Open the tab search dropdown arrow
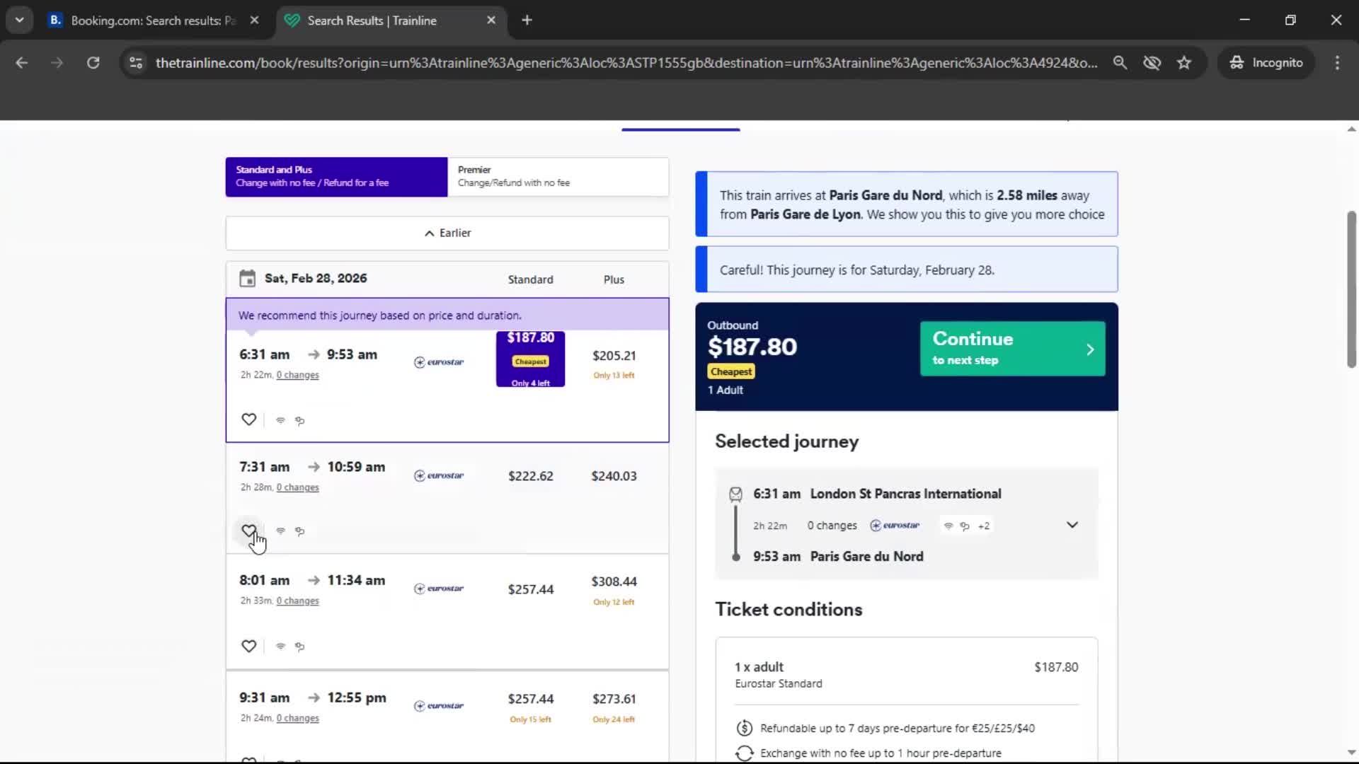The height and width of the screenshot is (764, 1359). point(19,20)
